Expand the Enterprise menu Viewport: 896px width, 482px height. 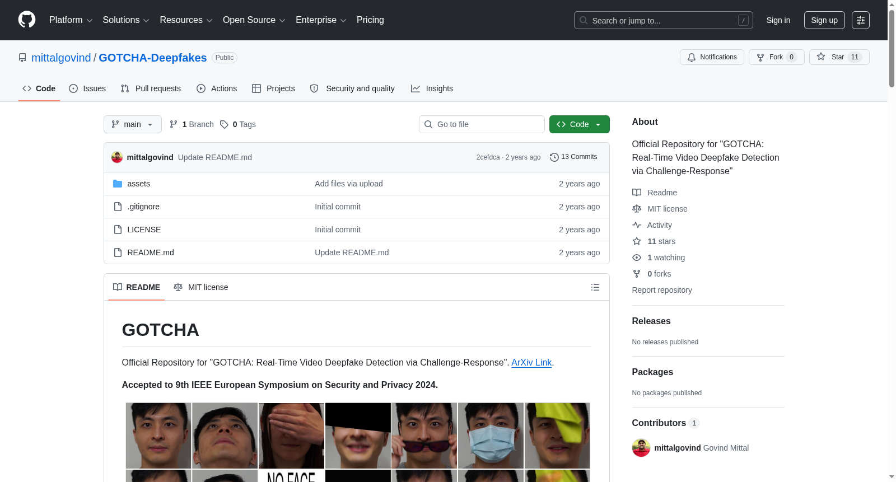(x=321, y=20)
